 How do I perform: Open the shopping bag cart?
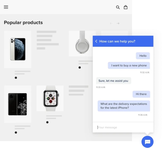point(126,7)
